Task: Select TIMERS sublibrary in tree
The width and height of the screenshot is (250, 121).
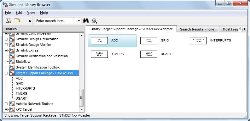Action: click(x=21, y=93)
